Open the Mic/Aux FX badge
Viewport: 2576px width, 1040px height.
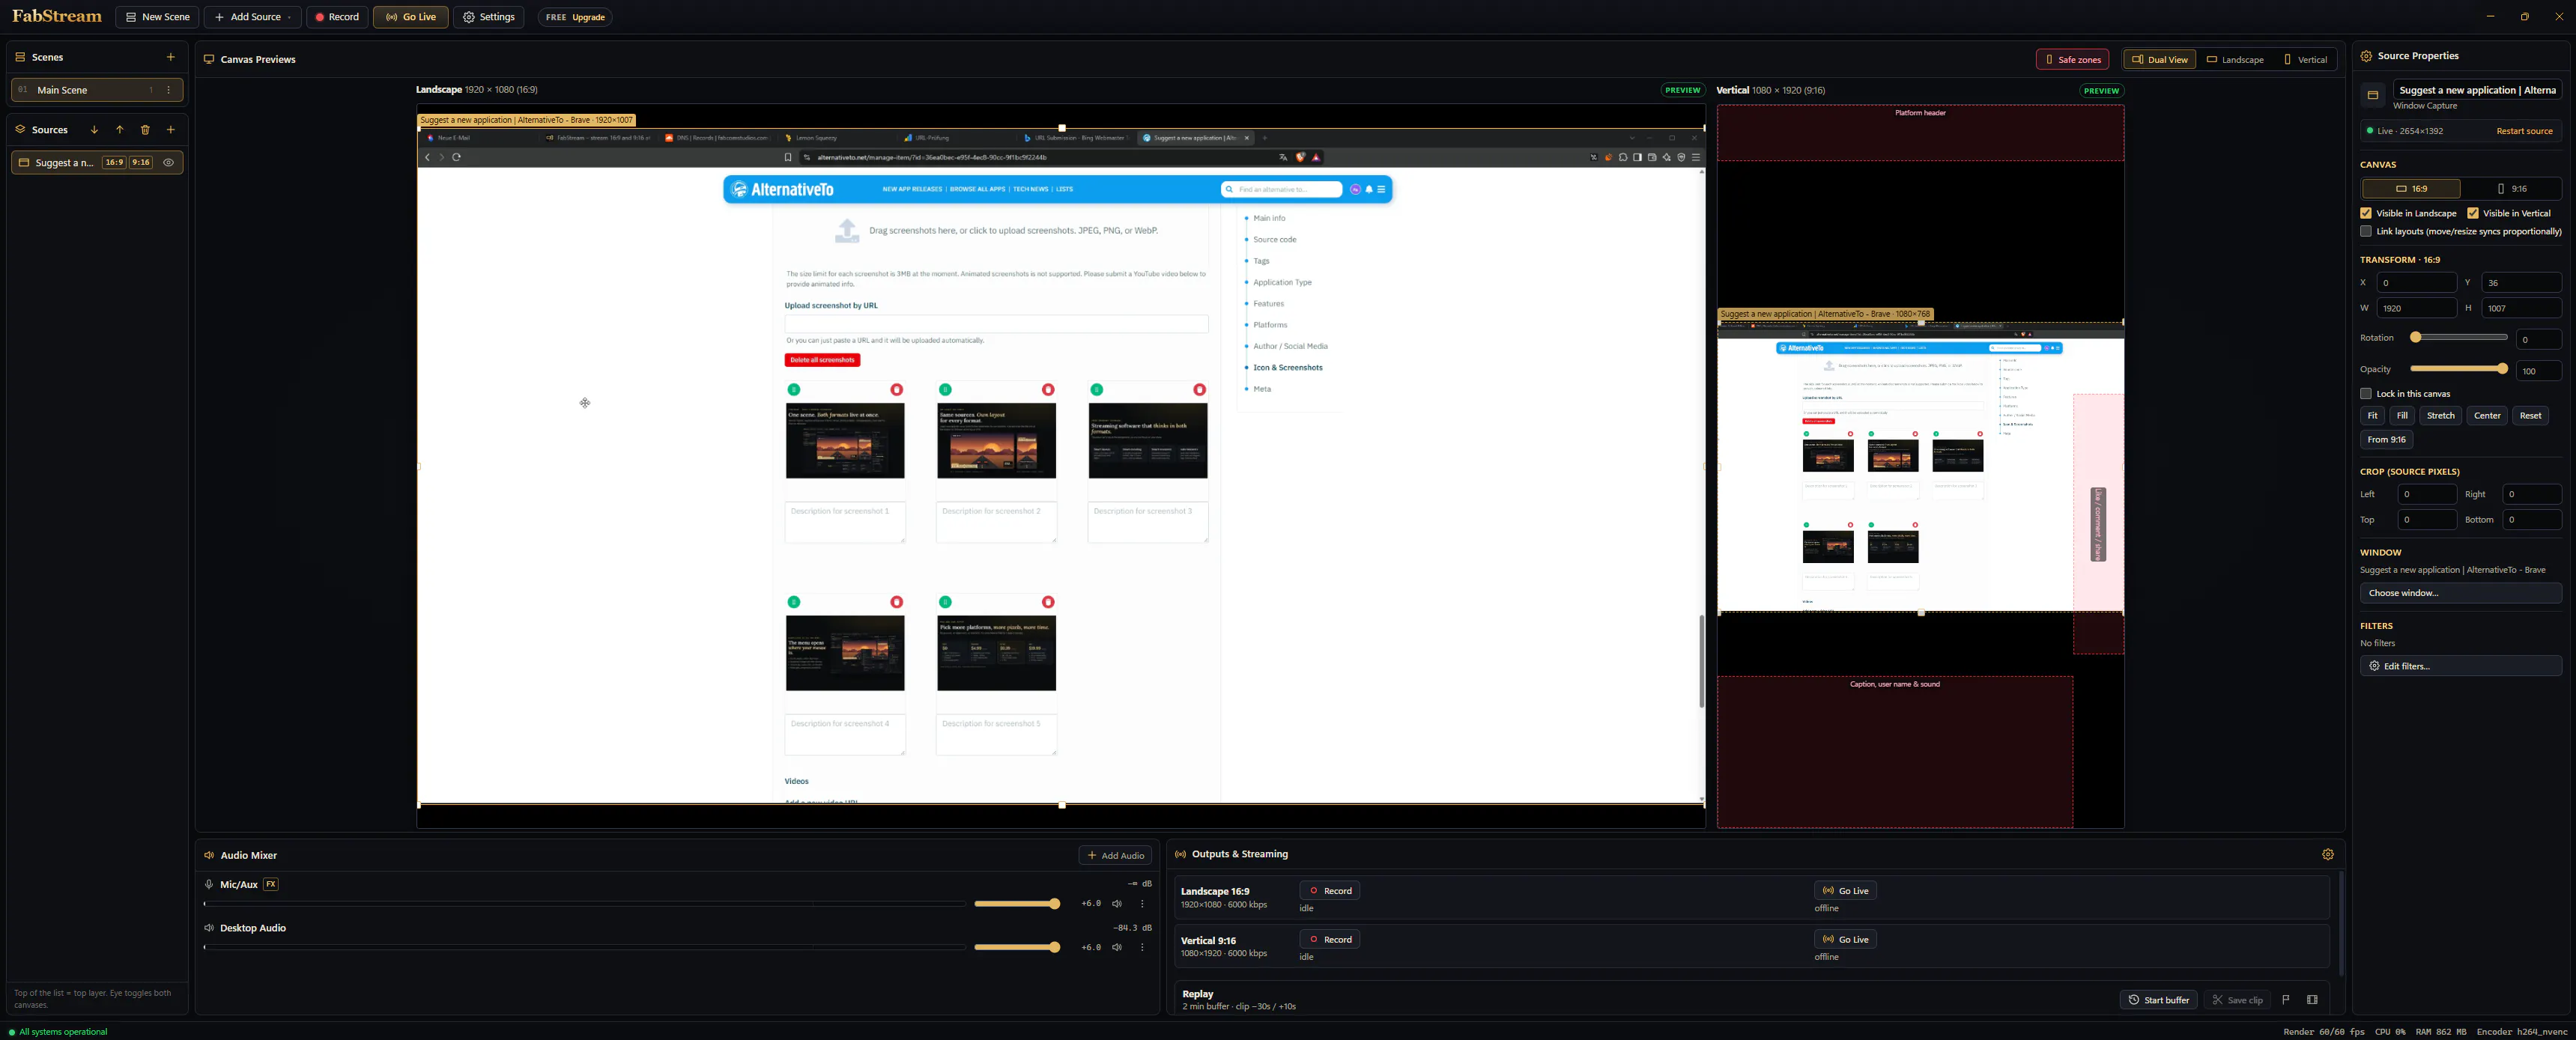coord(271,884)
